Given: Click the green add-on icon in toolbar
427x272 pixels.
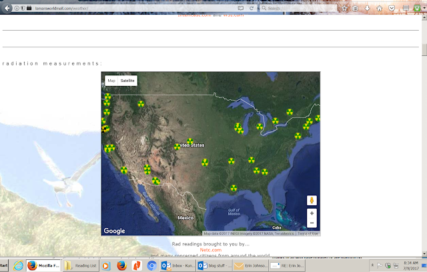Looking at the screenshot, I should coord(417,9).
